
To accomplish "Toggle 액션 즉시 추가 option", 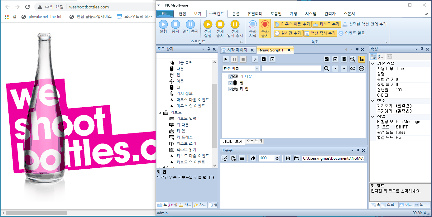I will (x=320, y=33).
